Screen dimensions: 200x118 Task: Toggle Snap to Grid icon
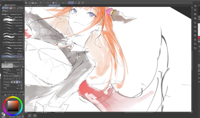point(76,3)
